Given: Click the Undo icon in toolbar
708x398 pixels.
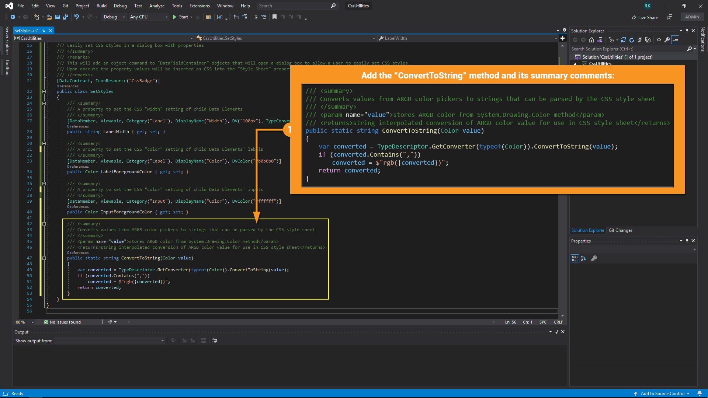Looking at the screenshot, I should coord(76,17).
